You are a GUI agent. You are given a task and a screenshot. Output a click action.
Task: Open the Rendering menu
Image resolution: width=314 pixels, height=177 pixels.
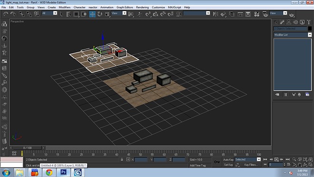[x=142, y=7]
